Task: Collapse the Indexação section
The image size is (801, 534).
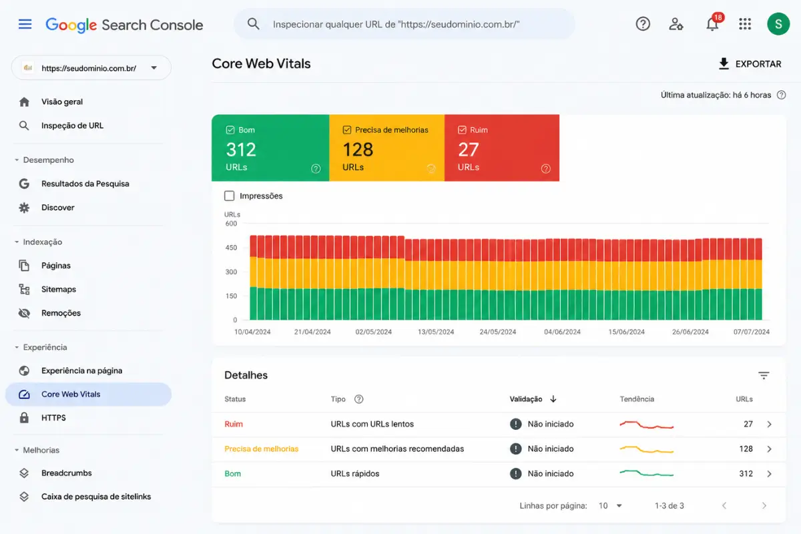Action: click(39, 242)
